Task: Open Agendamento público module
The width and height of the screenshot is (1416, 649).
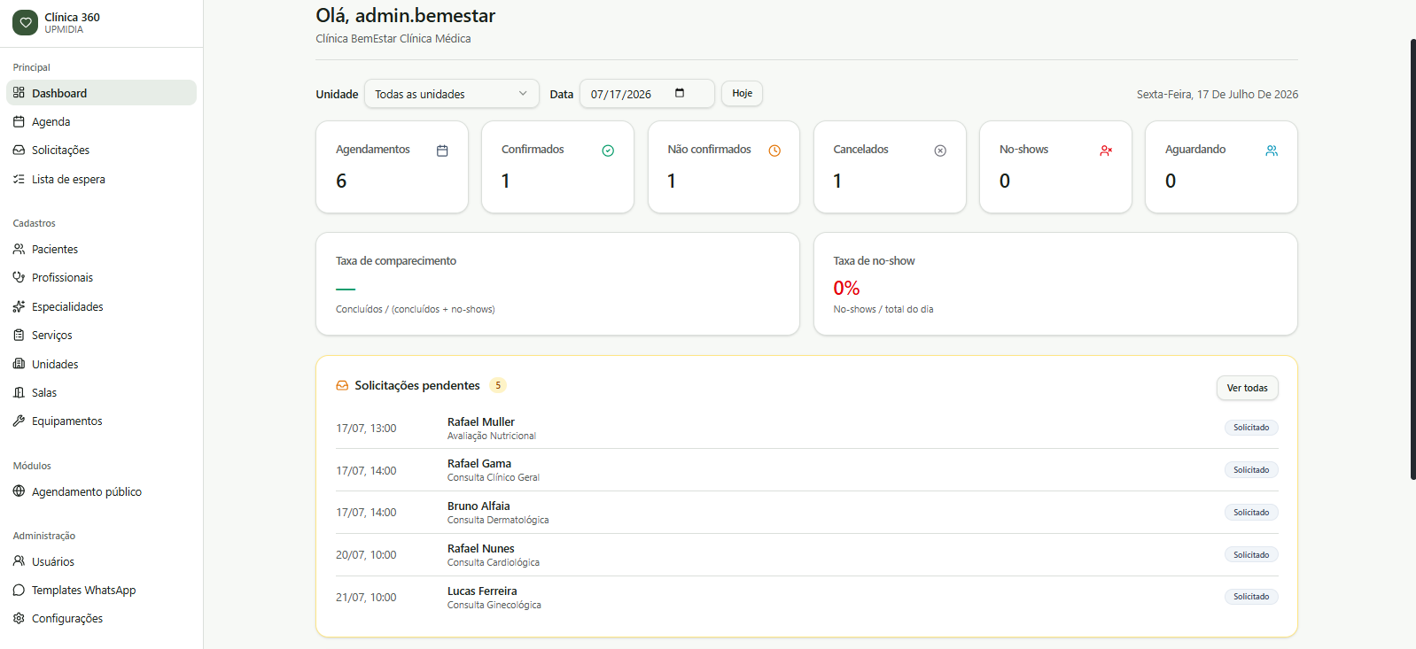Action: point(101,491)
